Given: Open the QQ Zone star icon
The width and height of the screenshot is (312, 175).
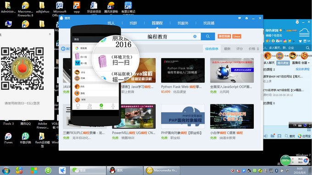Looking at the screenshot, I should click(x=267, y=41).
